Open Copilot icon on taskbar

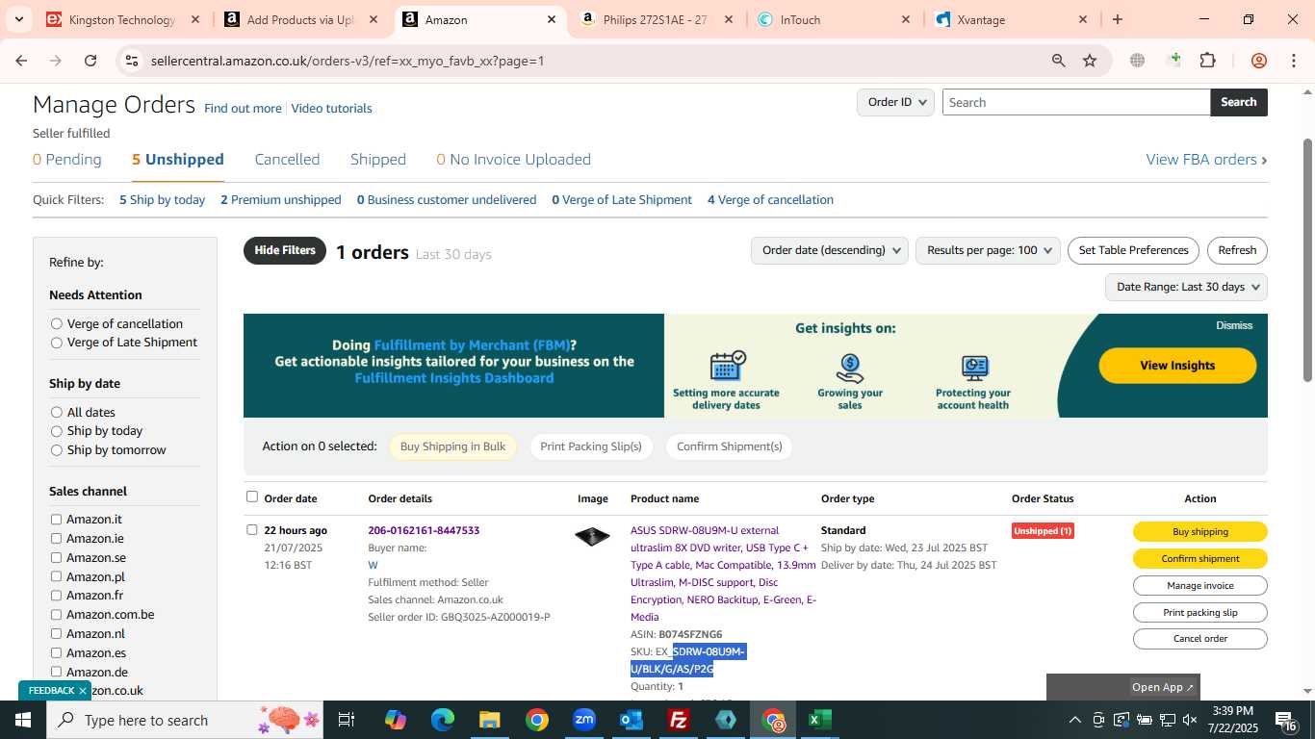point(395,720)
